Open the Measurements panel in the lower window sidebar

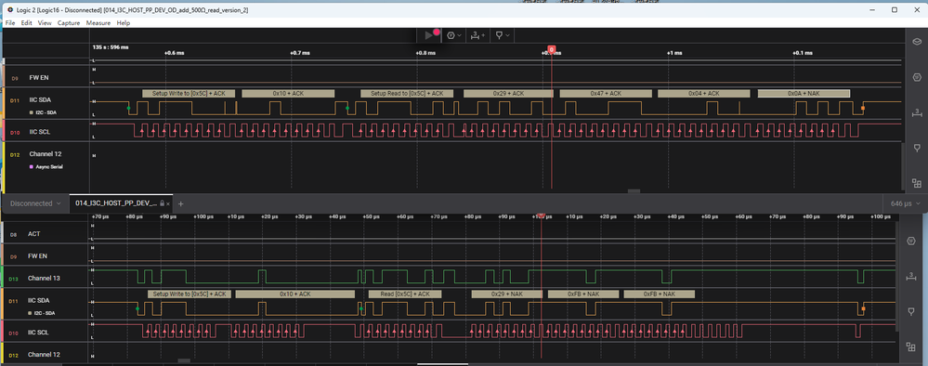click(911, 277)
